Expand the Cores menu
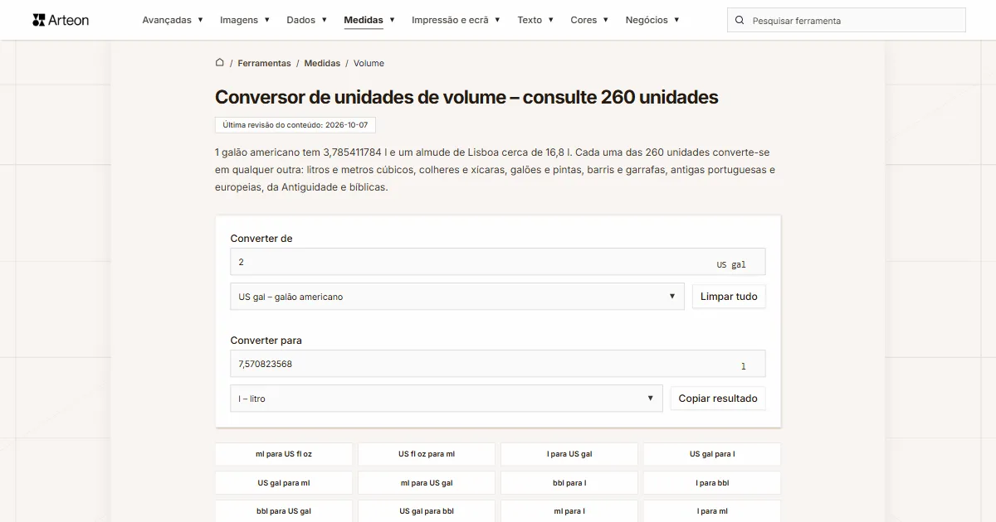This screenshot has height=522, width=996. tap(589, 20)
